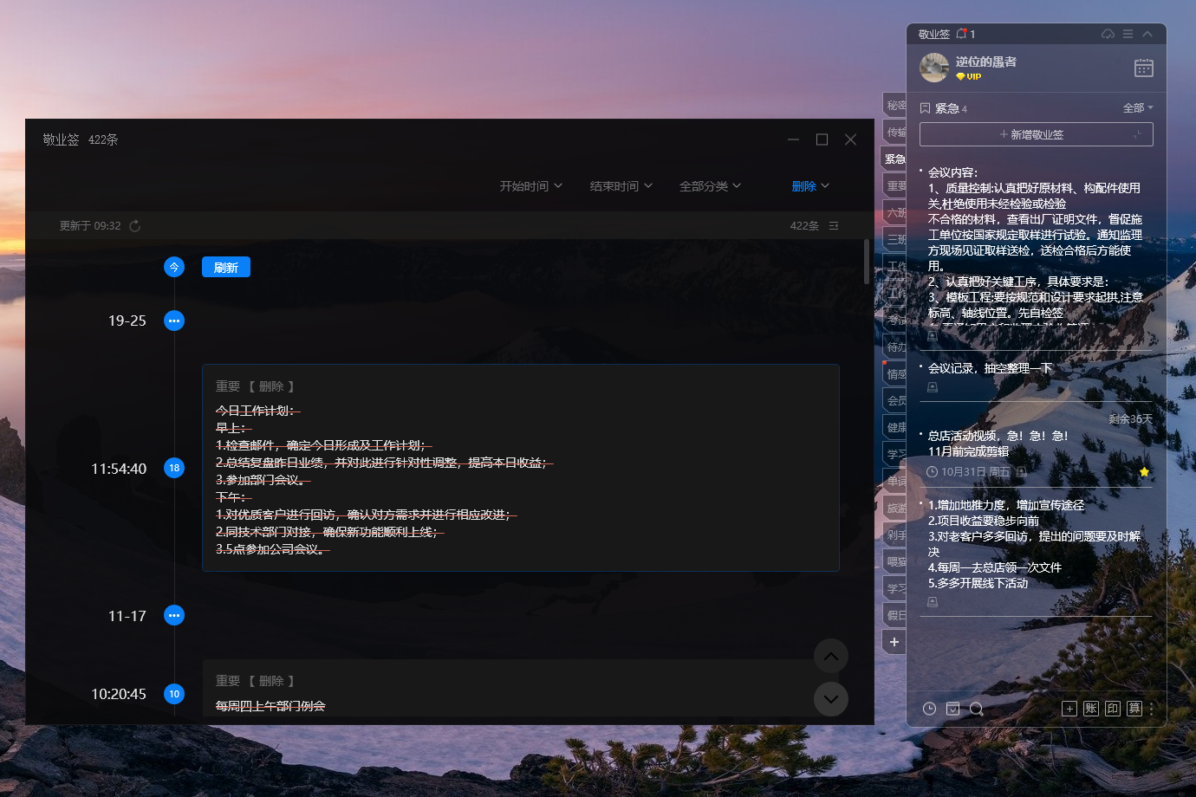Close the 敬业签 timeline window

[851, 139]
